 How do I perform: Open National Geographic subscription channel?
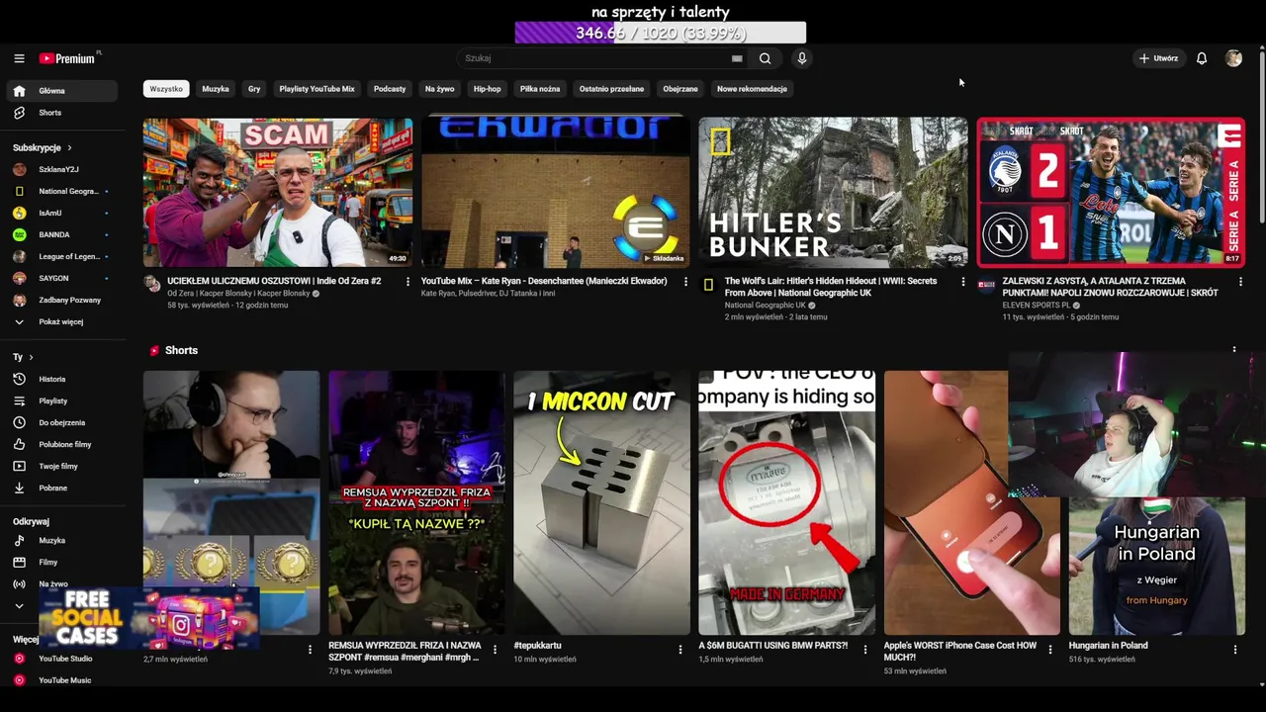[61, 191]
